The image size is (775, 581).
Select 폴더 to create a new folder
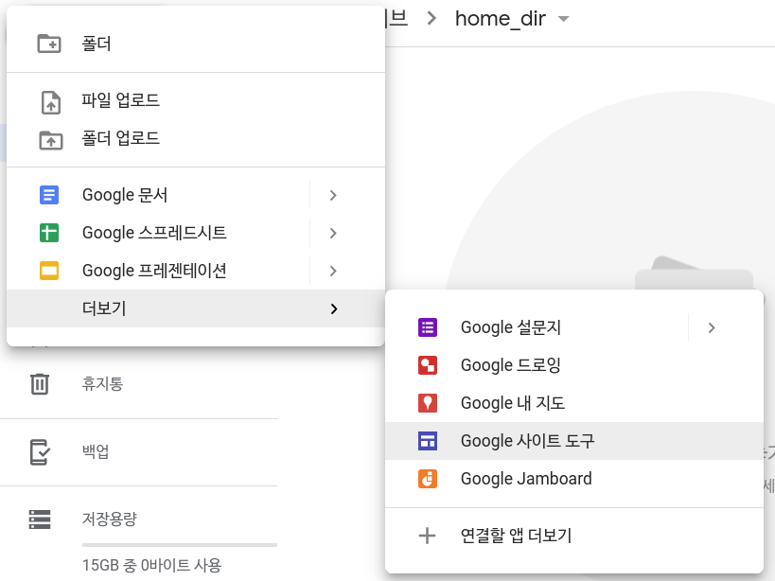click(x=196, y=44)
